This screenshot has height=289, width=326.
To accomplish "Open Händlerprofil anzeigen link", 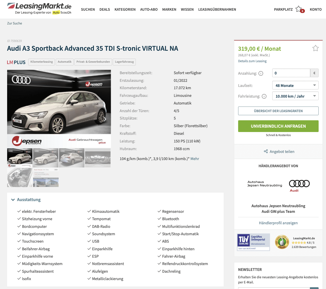I will click(278, 223).
